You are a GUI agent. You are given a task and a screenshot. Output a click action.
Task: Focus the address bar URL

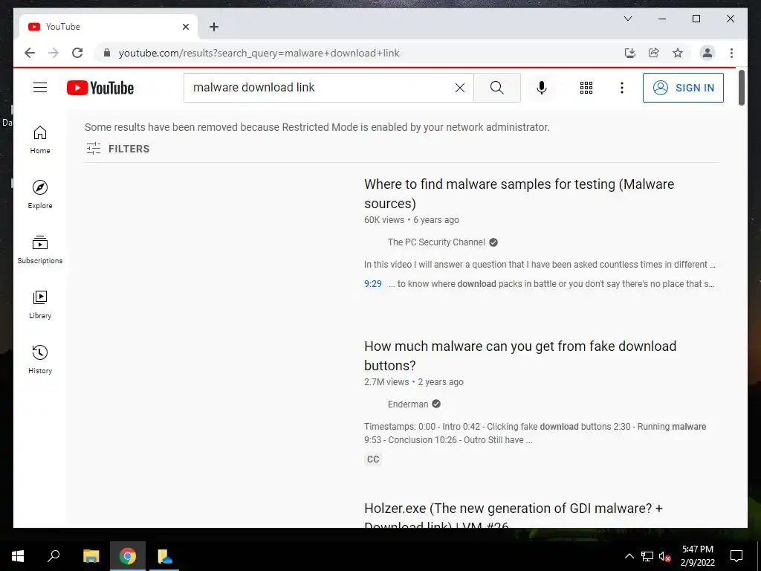259,53
